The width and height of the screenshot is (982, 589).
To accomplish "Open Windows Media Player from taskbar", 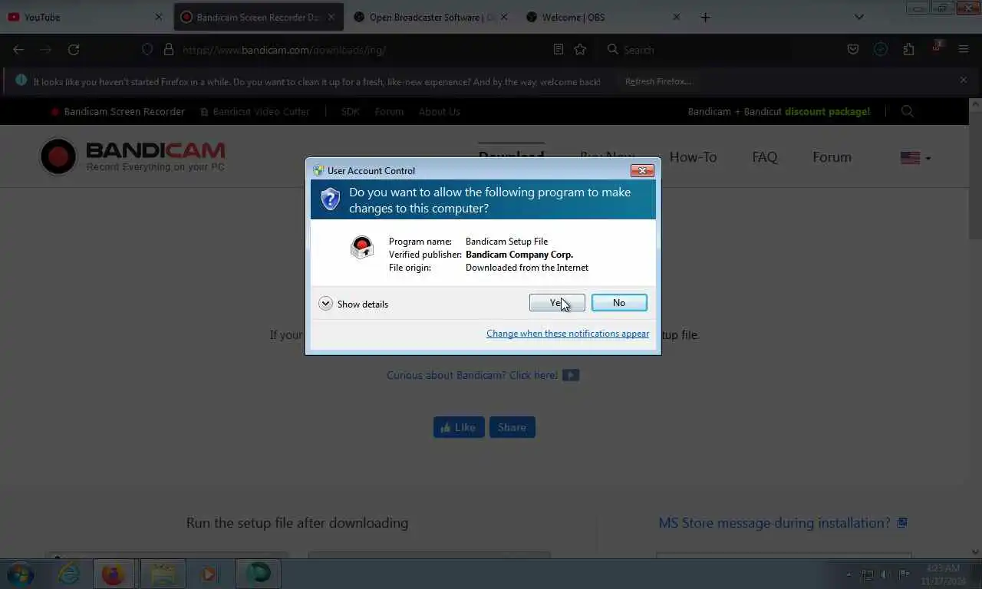I will [209, 574].
